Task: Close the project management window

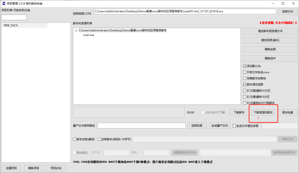Action: [293, 3]
